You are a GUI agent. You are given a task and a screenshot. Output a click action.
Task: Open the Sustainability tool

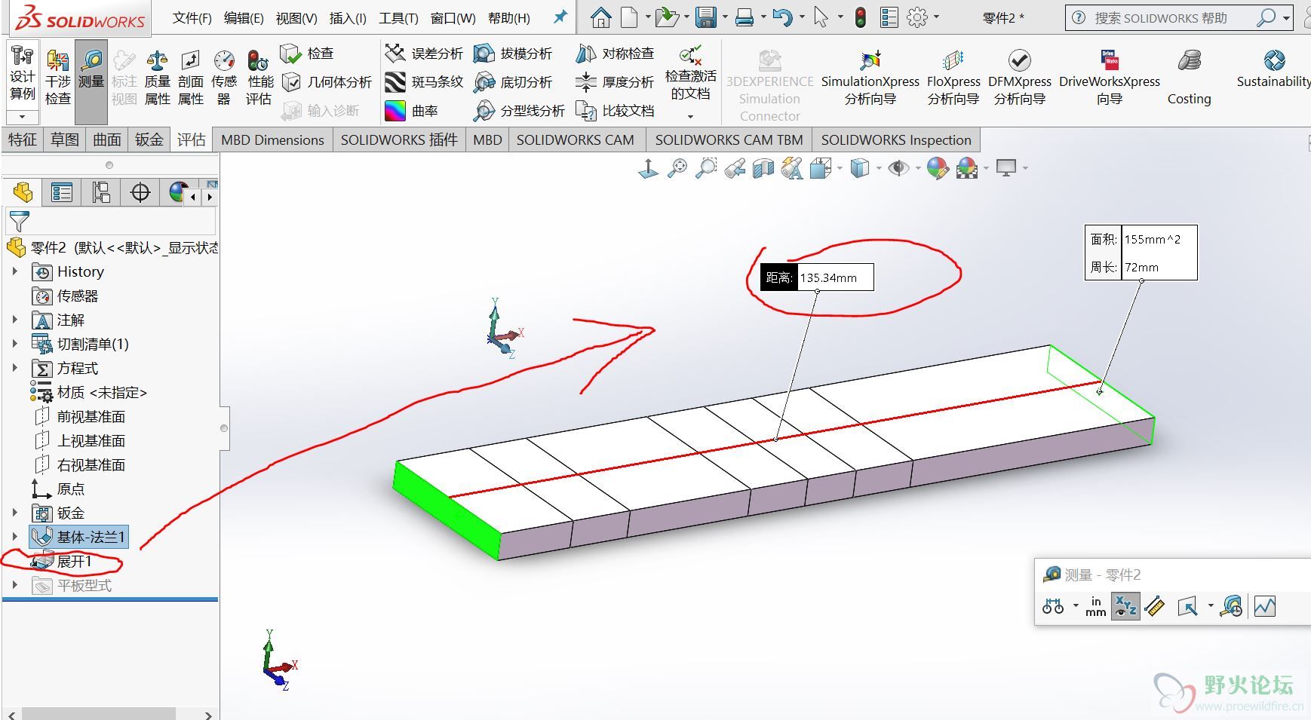[1273, 69]
